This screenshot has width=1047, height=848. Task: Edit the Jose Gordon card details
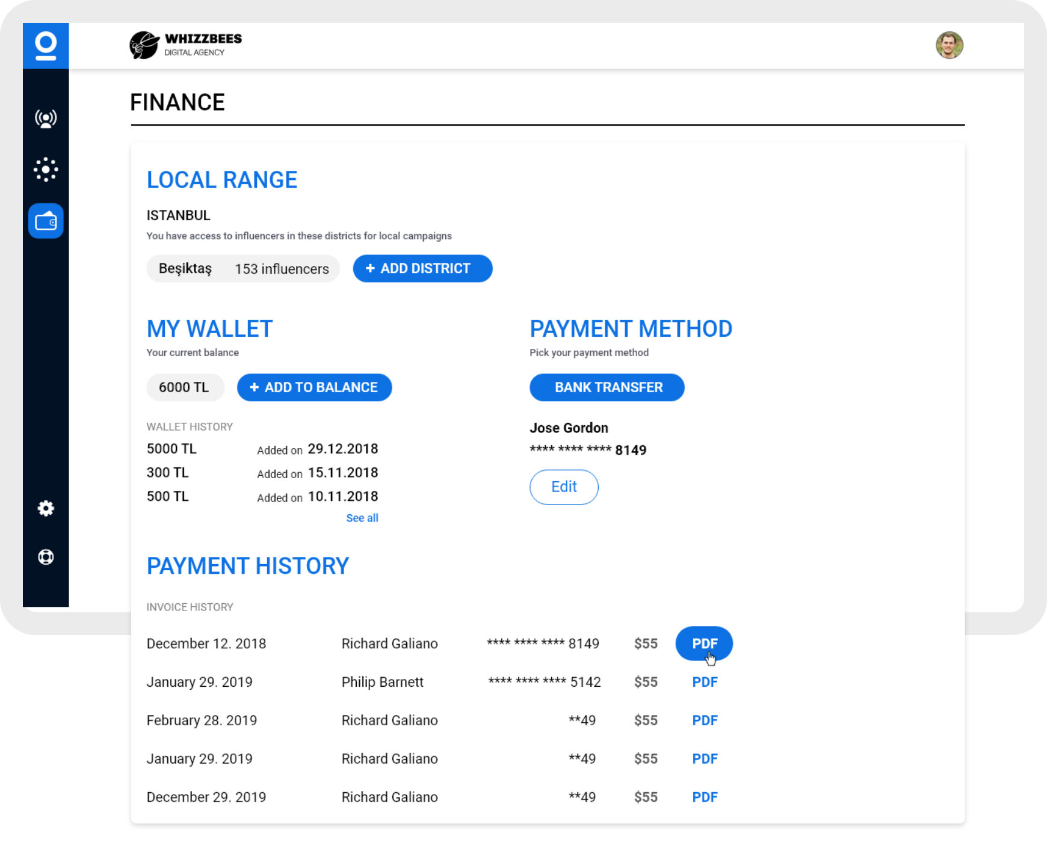(564, 487)
